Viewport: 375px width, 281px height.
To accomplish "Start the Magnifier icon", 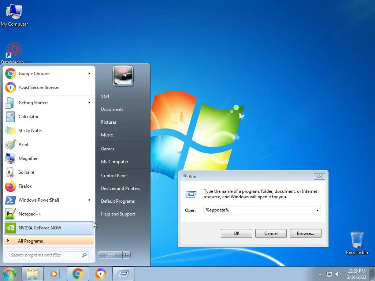I will pyautogui.click(x=11, y=158).
